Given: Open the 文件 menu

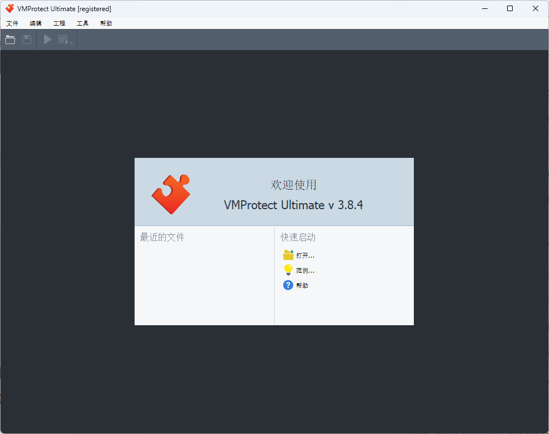Looking at the screenshot, I should [x=12, y=23].
